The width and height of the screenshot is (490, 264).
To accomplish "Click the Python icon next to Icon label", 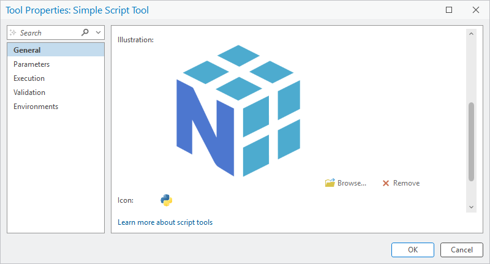I will tap(166, 200).
